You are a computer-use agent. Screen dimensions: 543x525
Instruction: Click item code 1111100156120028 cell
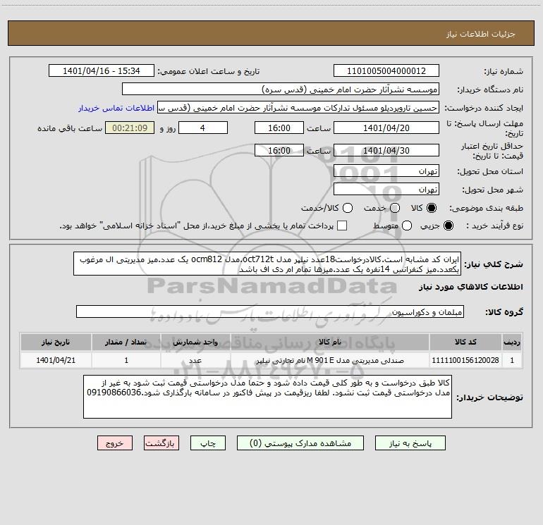[x=465, y=360]
